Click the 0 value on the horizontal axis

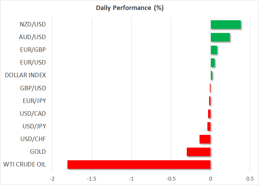coord(211,178)
